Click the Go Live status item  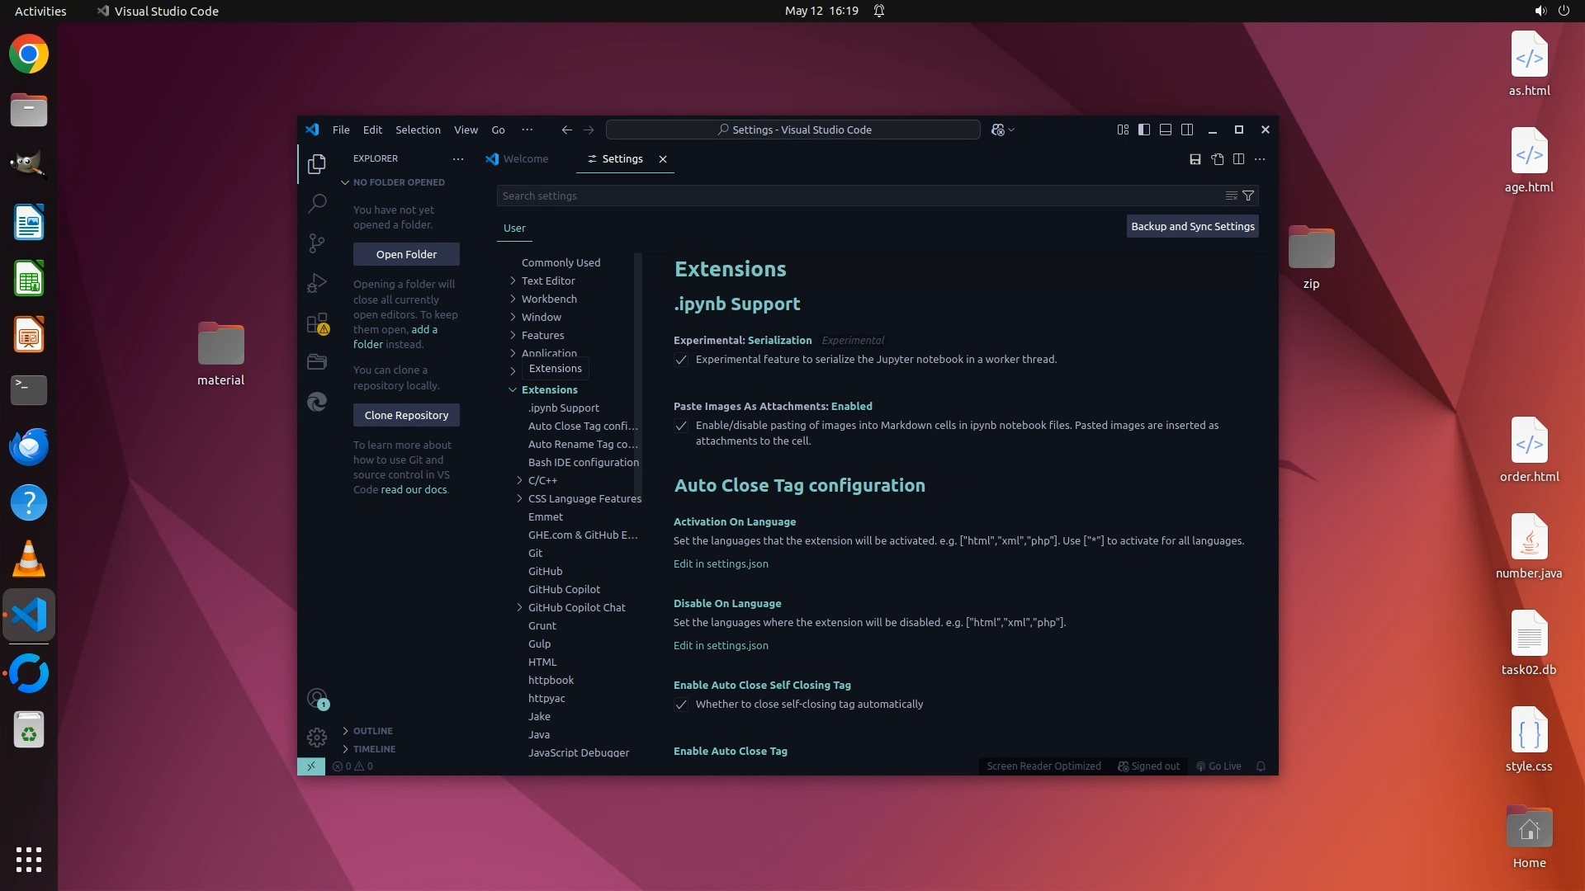click(x=1218, y=766)
